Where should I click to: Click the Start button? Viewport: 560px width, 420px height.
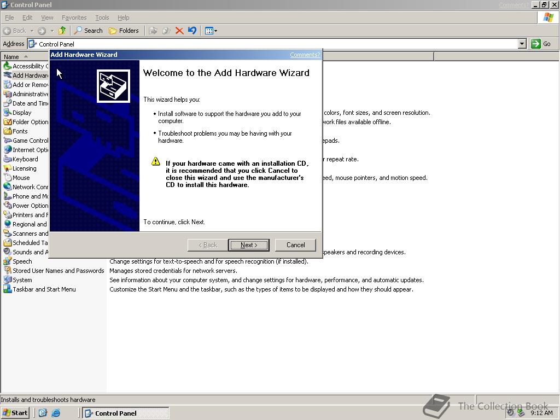[x=15, y=413]
